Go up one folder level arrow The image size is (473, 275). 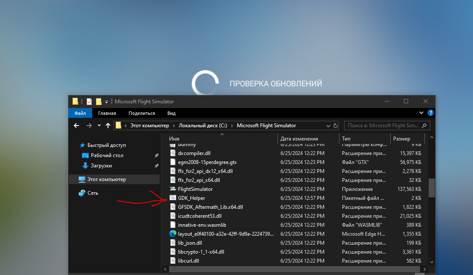tap(108, 126)
